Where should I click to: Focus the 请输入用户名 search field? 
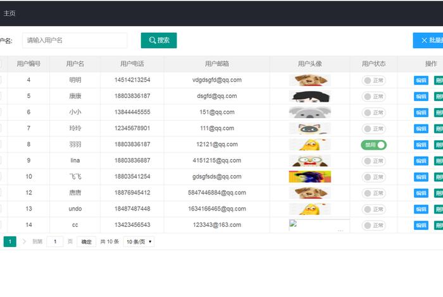[x=75, y=40]
